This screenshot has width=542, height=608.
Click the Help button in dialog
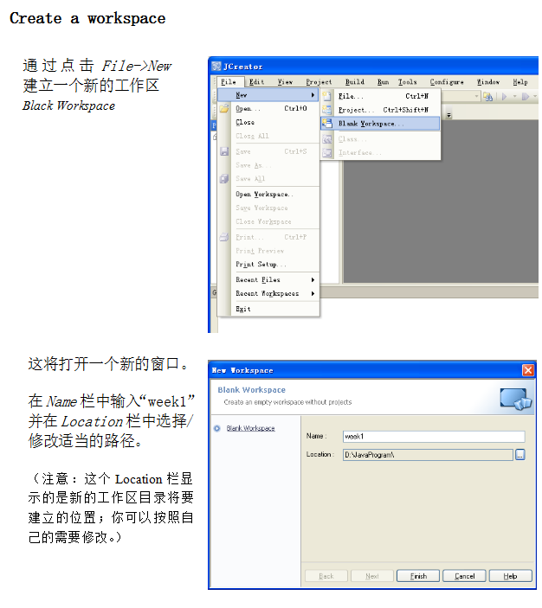tap(510, 576)
